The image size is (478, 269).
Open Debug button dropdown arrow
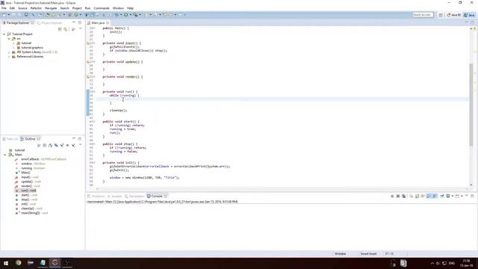click(x=121, y=15)
